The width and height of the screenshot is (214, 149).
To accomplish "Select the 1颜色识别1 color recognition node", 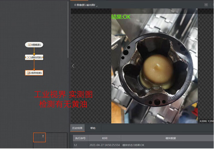I will 34,58.
